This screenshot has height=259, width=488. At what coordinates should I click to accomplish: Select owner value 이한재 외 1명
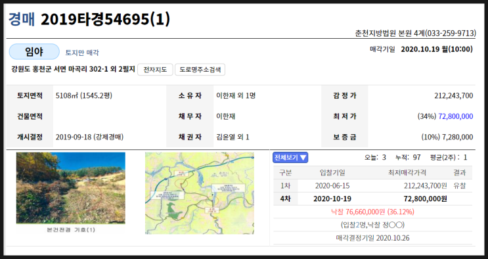tap(236, 95)
